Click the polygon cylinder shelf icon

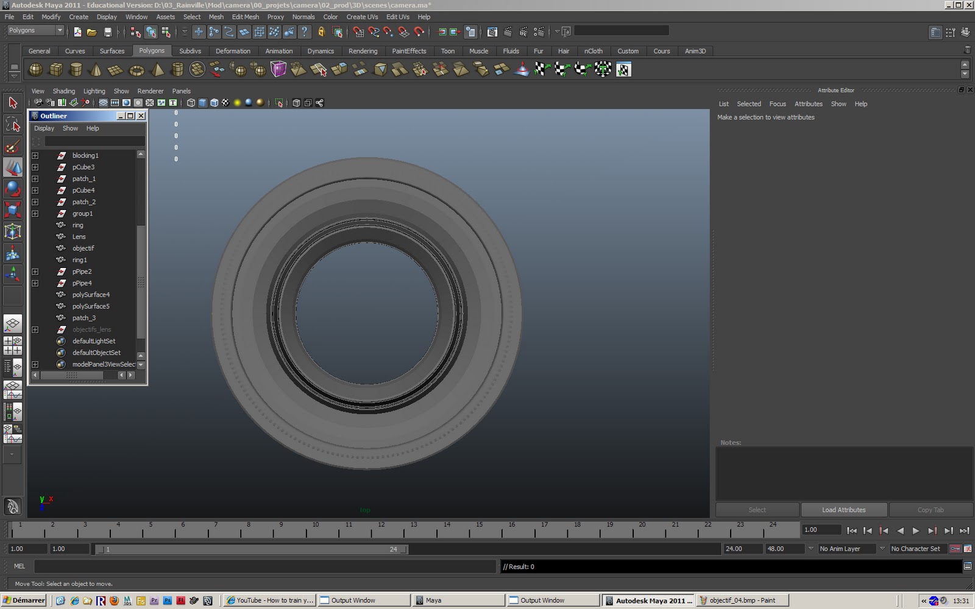[x=76, y=69]
